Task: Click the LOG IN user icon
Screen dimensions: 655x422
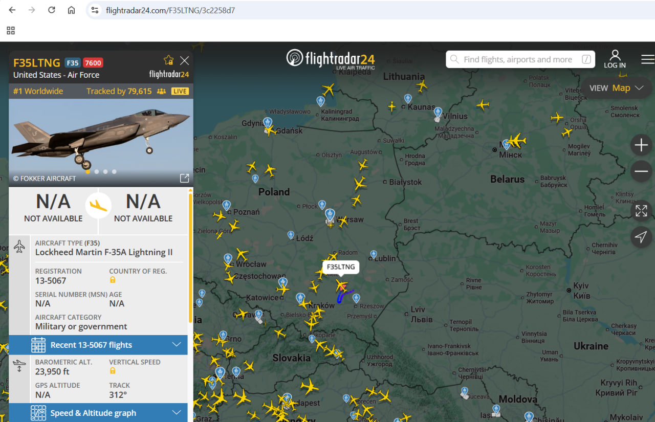Action: [615, 59]
